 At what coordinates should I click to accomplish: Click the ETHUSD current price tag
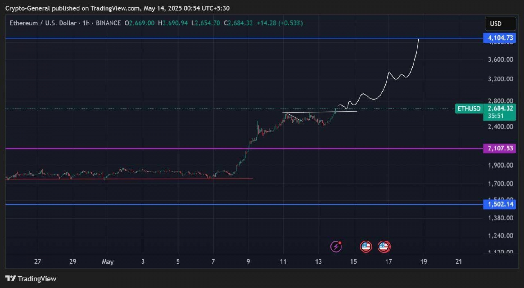[469, 108]
